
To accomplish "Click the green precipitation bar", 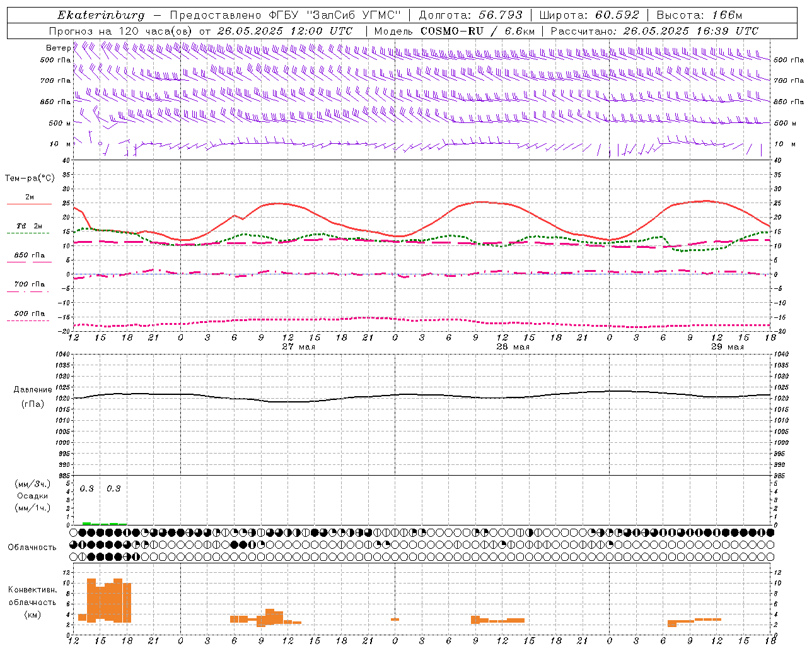I will pyautogui.click(x=104, y=524).
